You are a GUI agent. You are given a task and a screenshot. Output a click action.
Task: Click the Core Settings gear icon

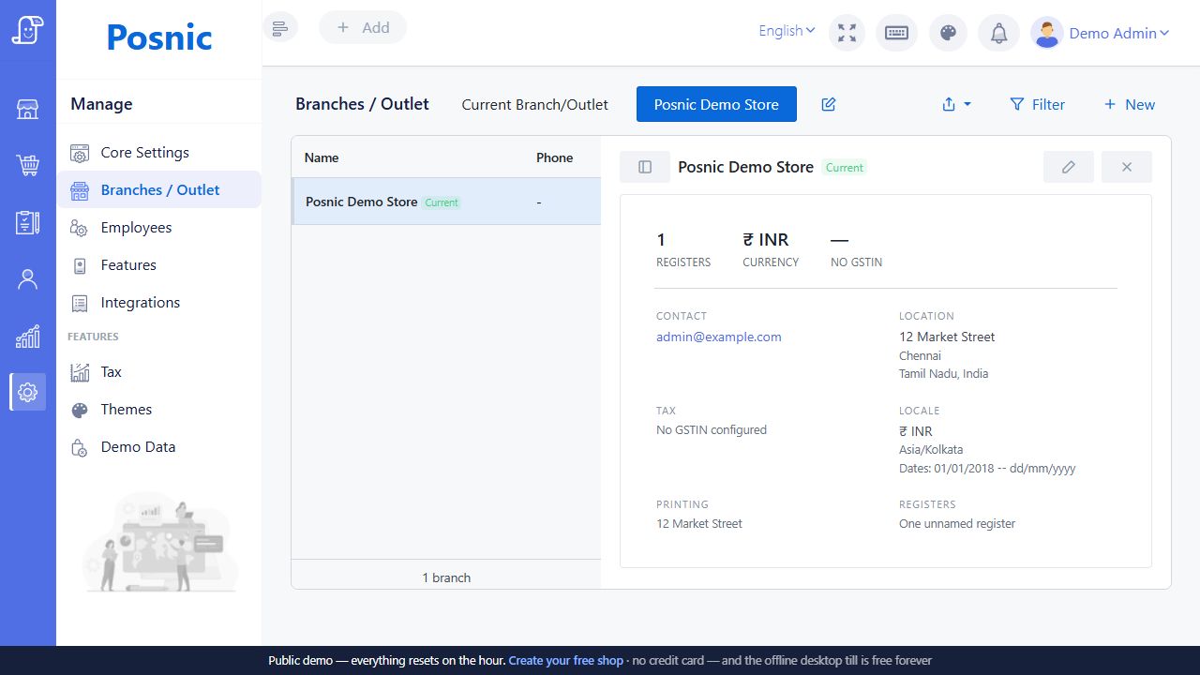(x=81, y=153)
